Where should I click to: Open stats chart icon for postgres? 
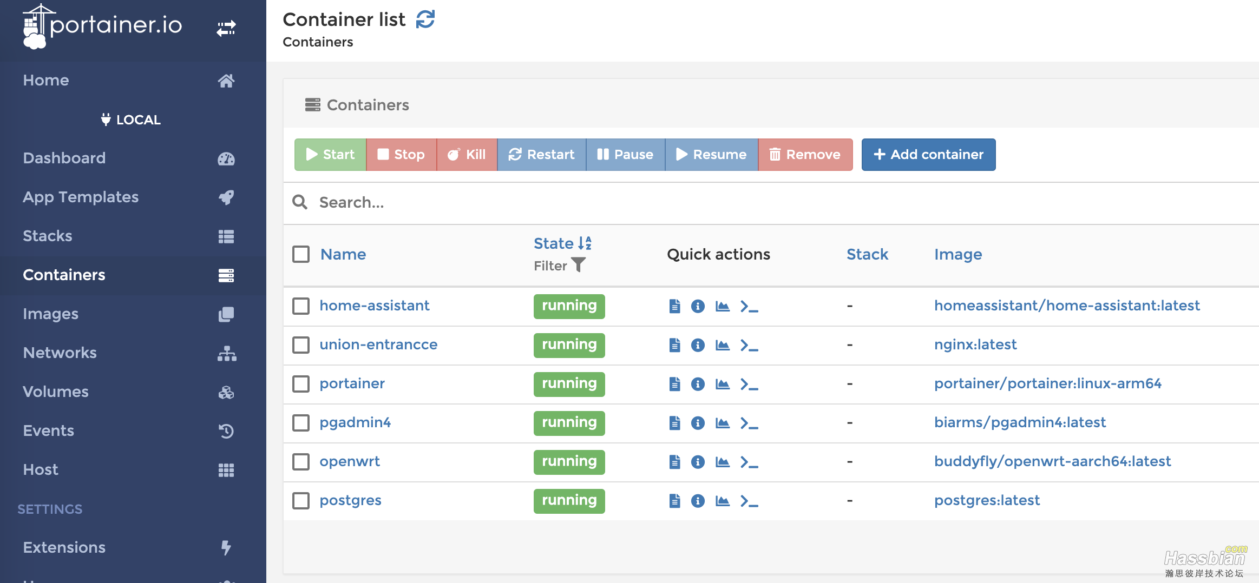point(723,501)
